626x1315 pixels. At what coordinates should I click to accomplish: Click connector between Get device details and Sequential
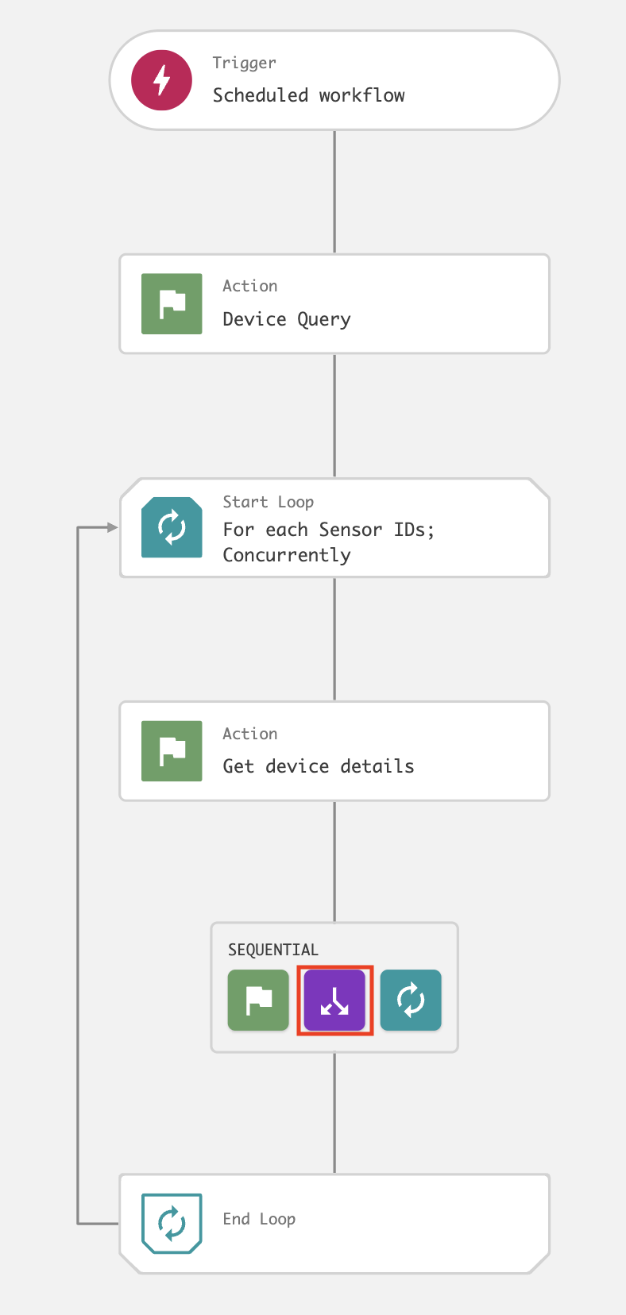click(334, 862)
